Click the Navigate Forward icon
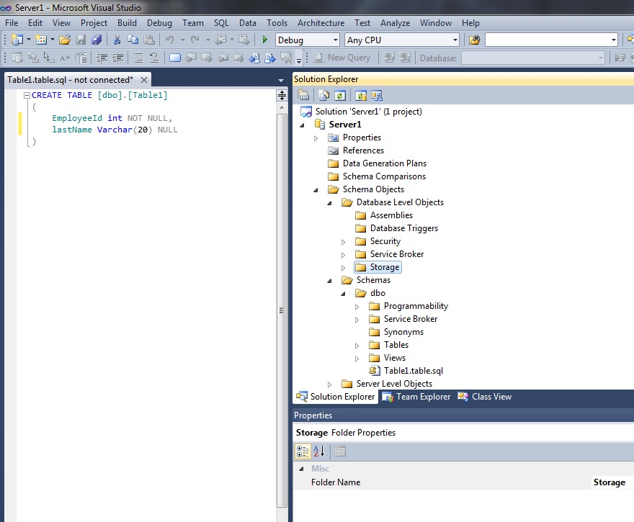634x522 pixels. point(244,40)
